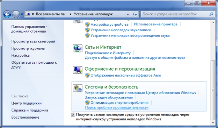
Task: Click the double chevron in address bar
Action: click(33, 14)
